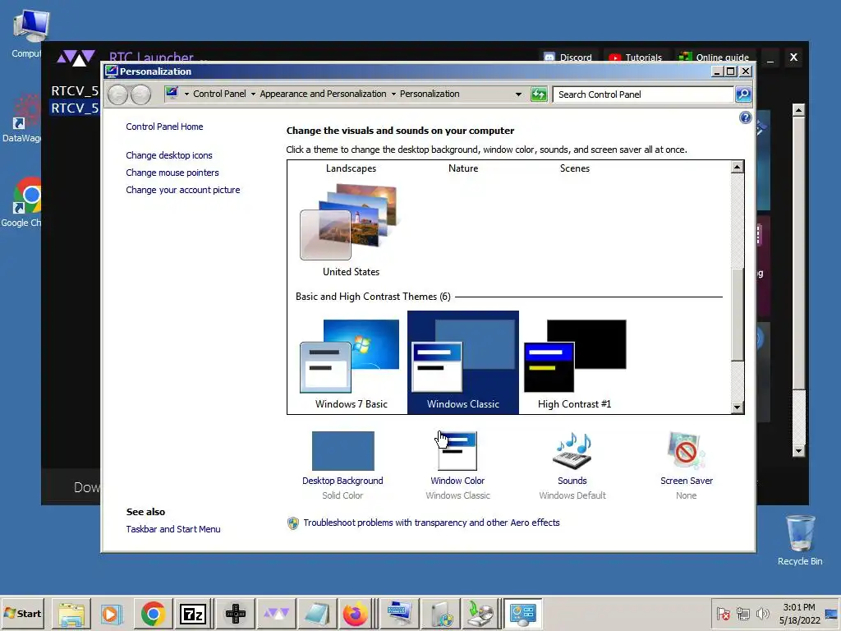Click Personalization taskbar button
Screen dimensions: 841x631
pyautogui.click(x=523, y=613)
